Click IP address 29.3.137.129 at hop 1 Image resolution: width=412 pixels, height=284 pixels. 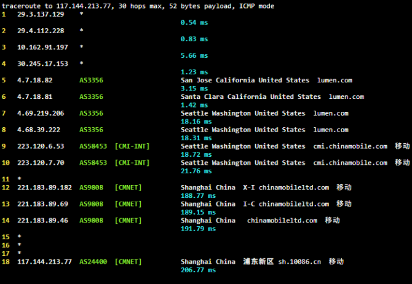pyautogui.click(x=40, y=14)
